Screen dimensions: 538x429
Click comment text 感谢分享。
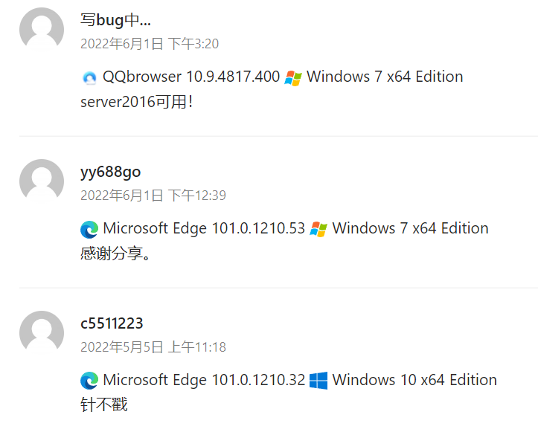click(116, 254)
